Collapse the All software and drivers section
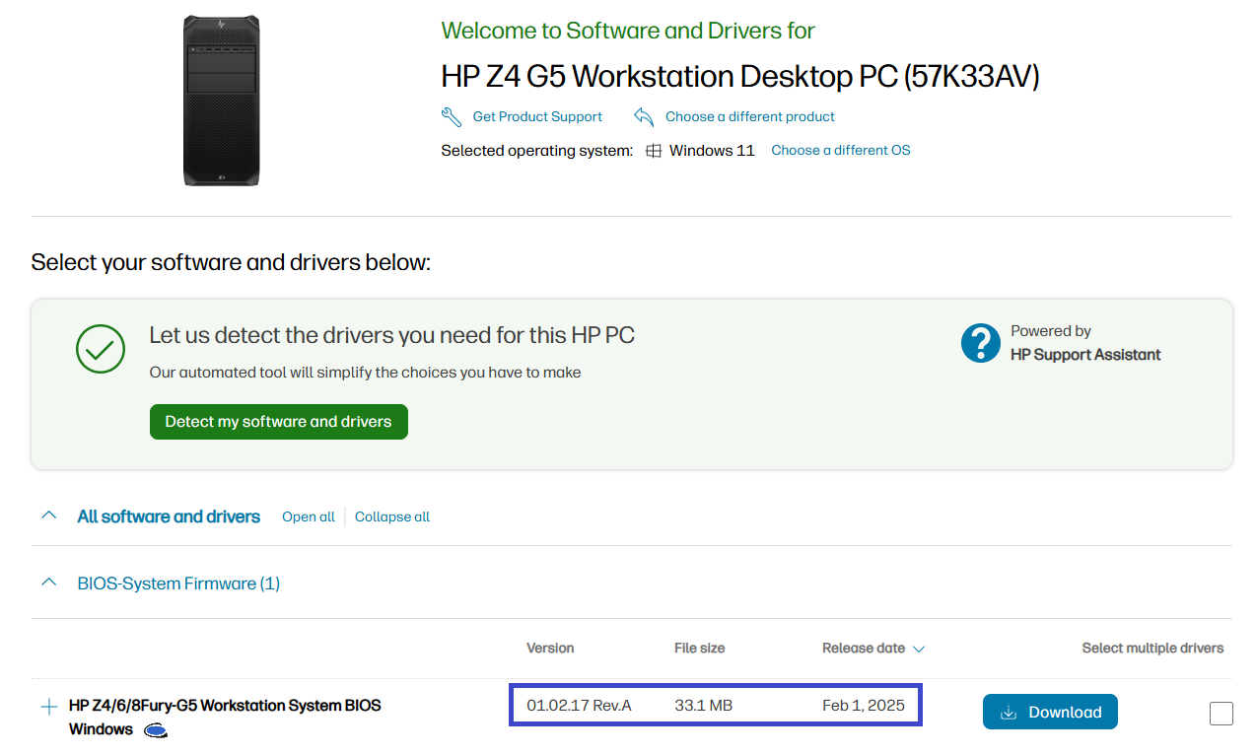The width and height of the screenshot is (1256, 755). [x=48, y=514]
